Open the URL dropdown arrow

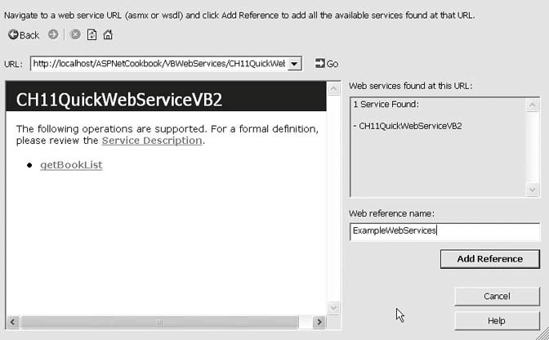tap(294, 64)
